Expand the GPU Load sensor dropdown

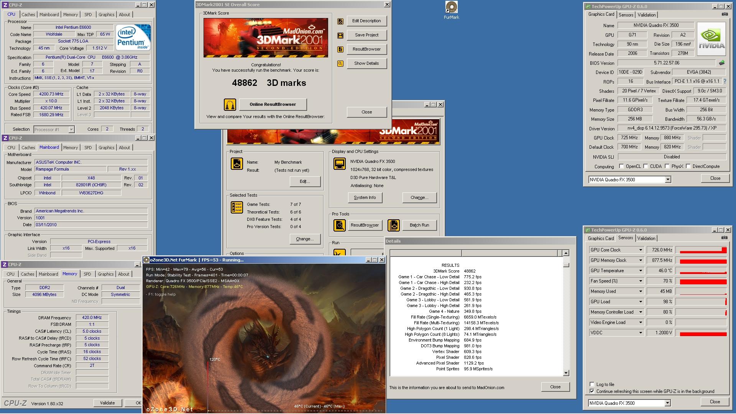pyautogui.click(x=640, y=302)
